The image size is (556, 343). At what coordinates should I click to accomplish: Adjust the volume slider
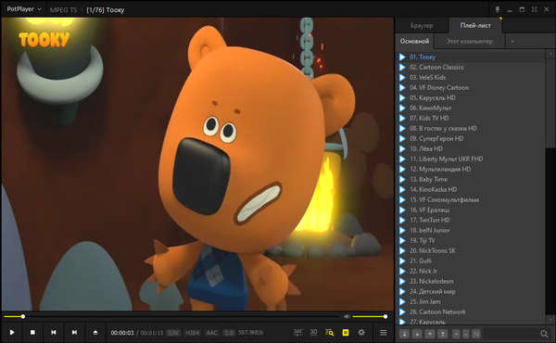click(369, 316)
